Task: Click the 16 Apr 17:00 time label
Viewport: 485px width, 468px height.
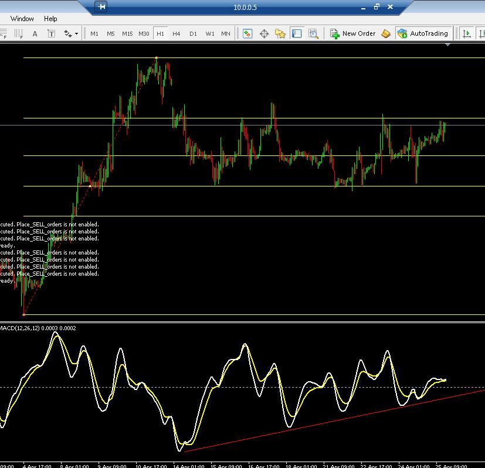Action: click(x=264, y=466)
